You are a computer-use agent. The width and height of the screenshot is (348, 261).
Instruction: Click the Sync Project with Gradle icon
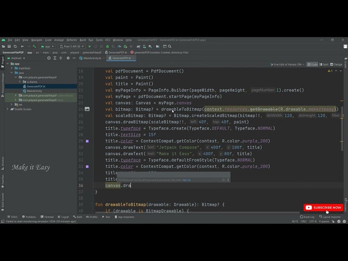click(x=139, y=46)
